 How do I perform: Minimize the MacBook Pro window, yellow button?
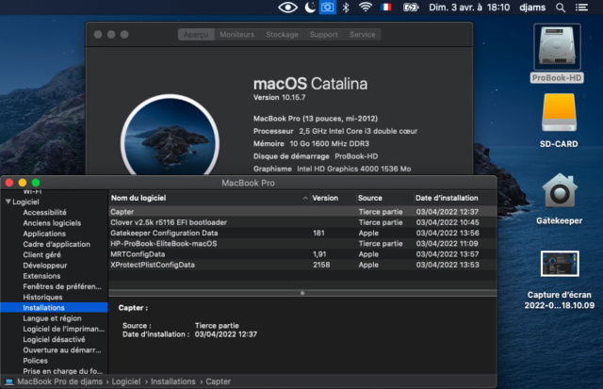[23, 183]
